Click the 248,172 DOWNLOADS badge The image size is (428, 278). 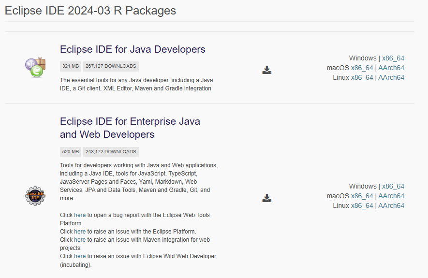[x=111, y=152]
